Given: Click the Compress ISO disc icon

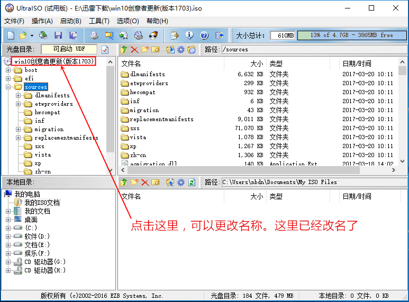Looking at the screenshot, I should tap(124, 35).
